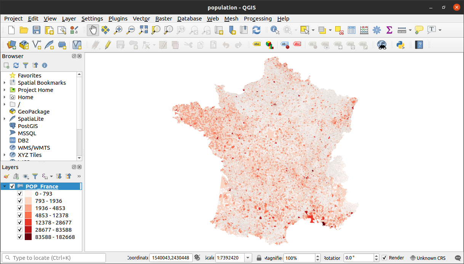Collapse the POP_France layer legend
The height and width of the screenshot is (264, 464).
point(5,187)
